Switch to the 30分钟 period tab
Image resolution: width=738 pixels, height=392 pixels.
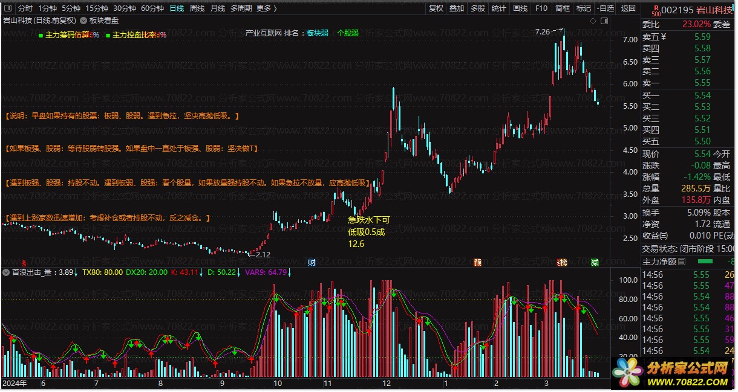click(125, 8)
